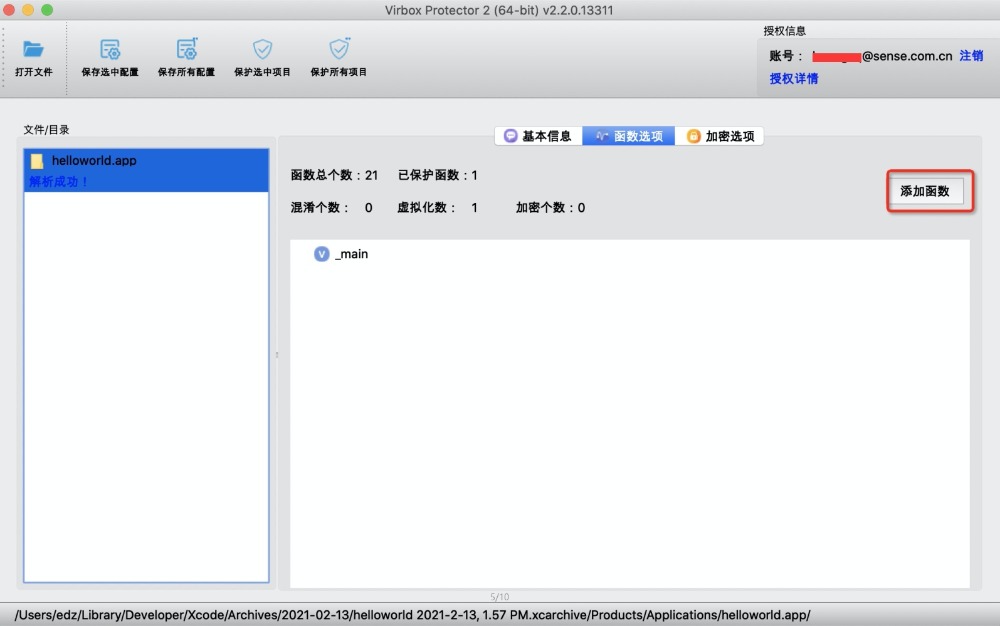This screenshot has width=1000, height=626.
Task: Switch to the 基本信息 tab
Action: (x=539, y=136)
